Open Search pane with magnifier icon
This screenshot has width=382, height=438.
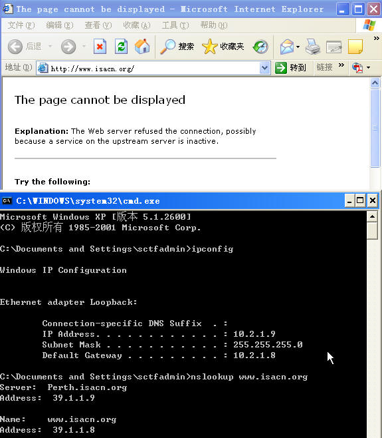pos(167,47)
